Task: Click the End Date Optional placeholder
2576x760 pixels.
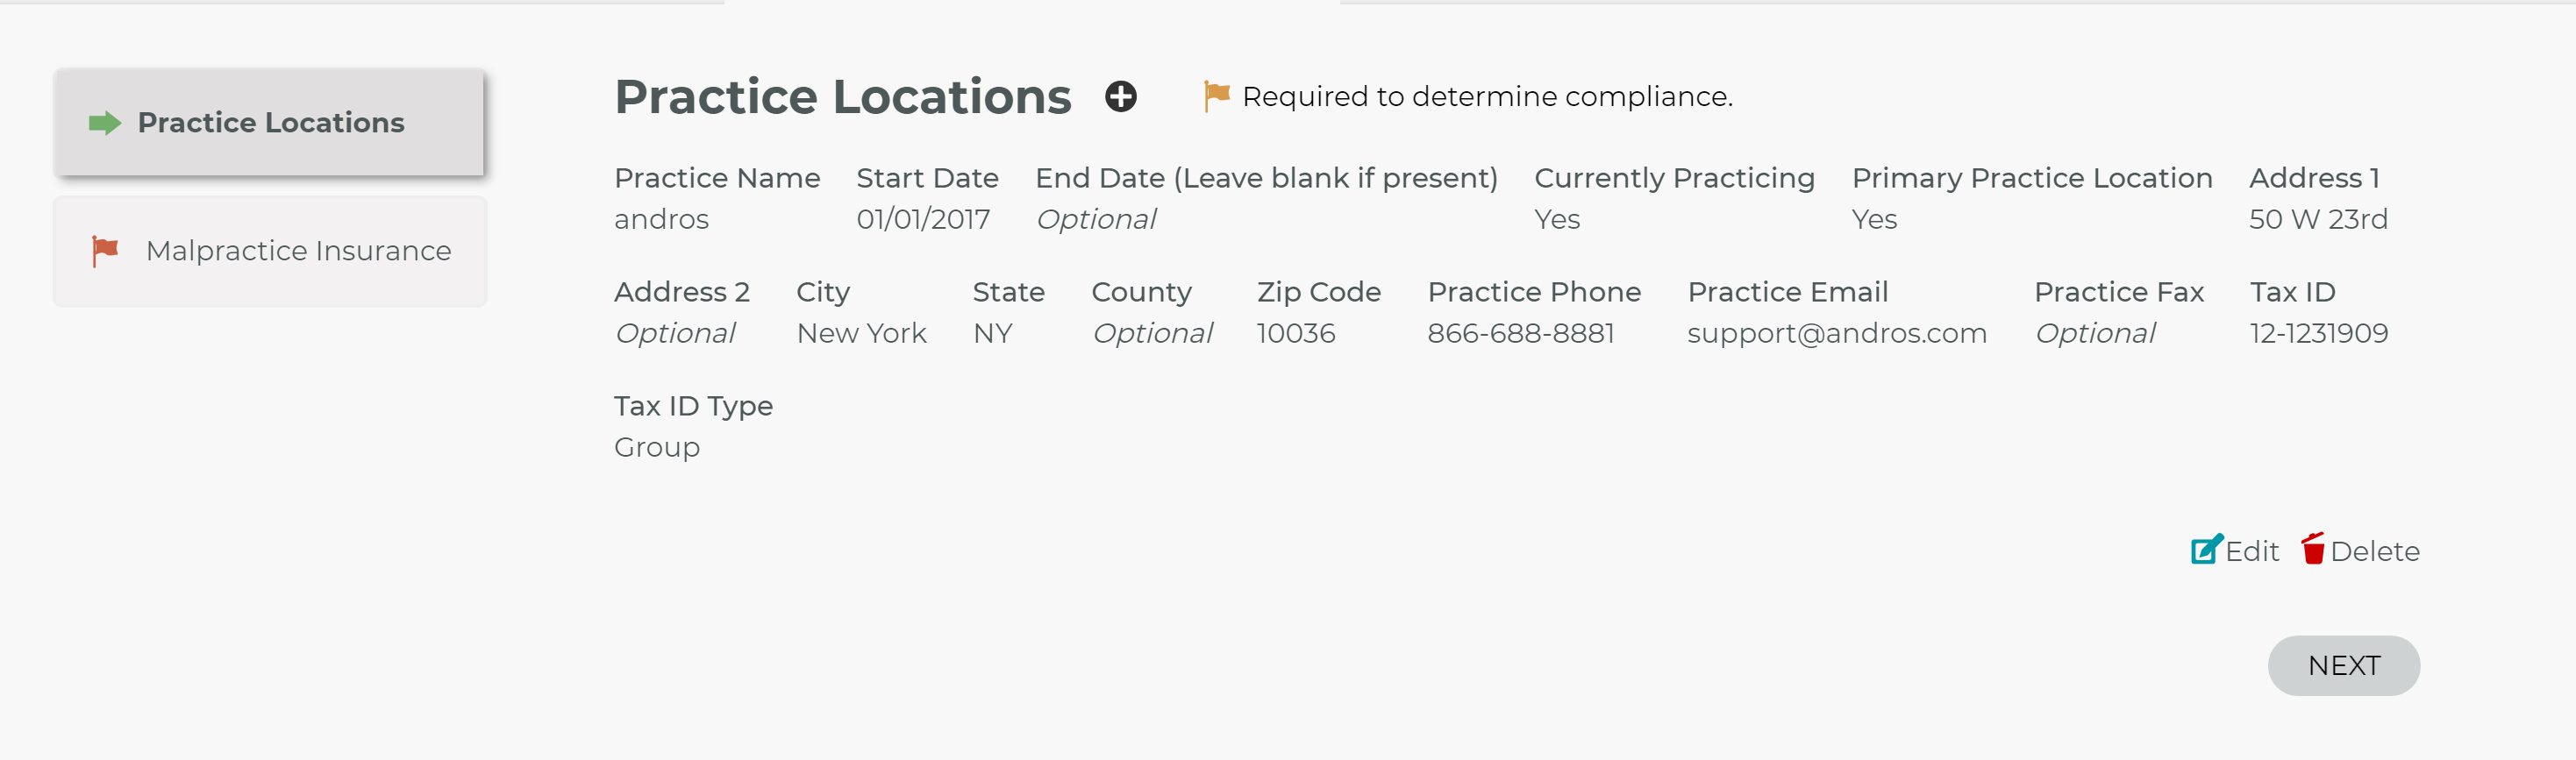Action: click(x=1095, y=220)
